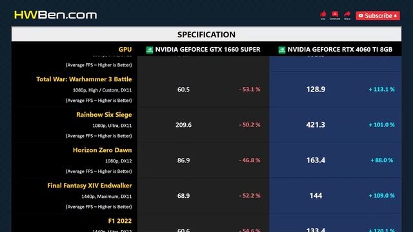Click the Share arrow icon
413x232 pixels.
347,15
